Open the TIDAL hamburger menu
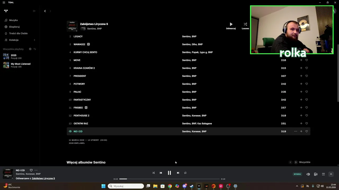The width and height of the screenshot is (339, 190). coord(4,2)
